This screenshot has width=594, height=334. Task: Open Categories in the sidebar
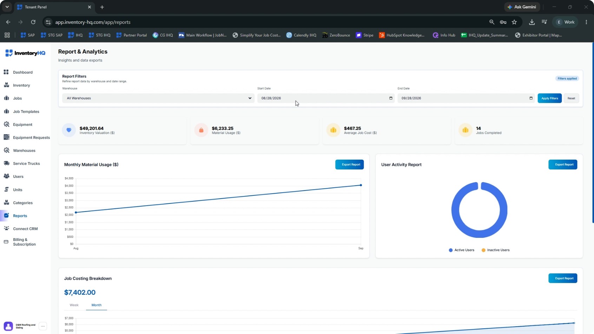[22, 203]
